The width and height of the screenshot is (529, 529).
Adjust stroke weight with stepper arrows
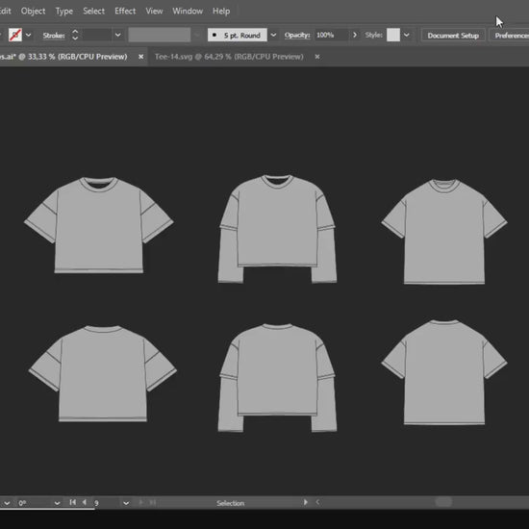pyautogui.click(x=75, y=35)
